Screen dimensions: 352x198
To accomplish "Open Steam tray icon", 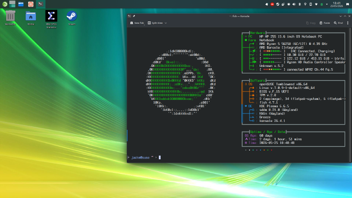I will 278,4.
